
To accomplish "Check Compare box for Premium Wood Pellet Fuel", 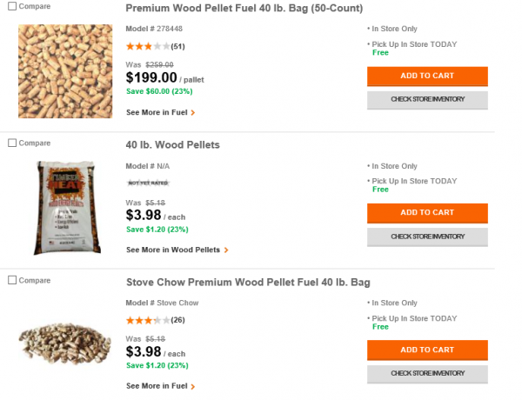I will pos(12,8).
